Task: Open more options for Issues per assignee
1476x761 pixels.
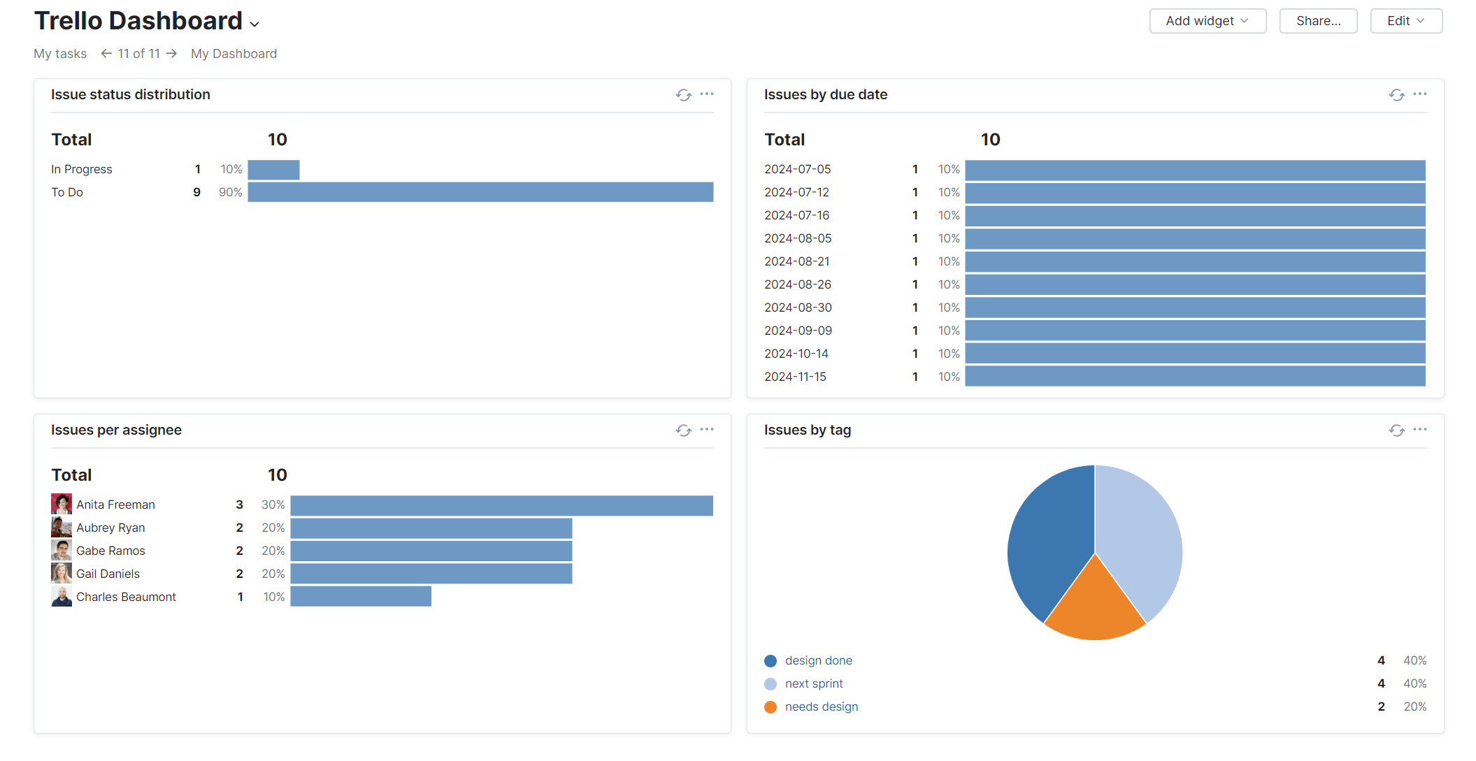Action: click(707, 430)
